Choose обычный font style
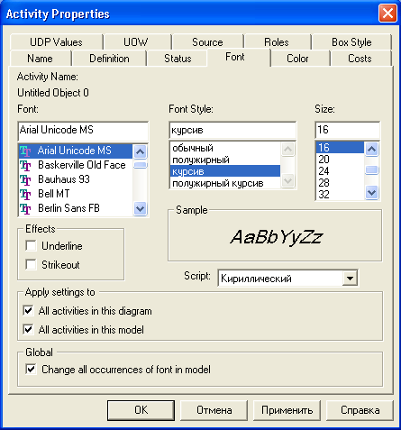401x430 pixels. (225, 148)
